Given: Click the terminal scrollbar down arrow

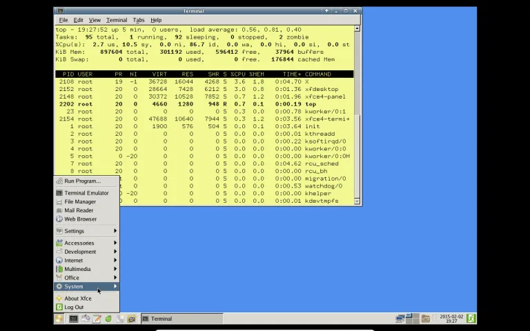Looking at the screenshot, I should [357, 201].
